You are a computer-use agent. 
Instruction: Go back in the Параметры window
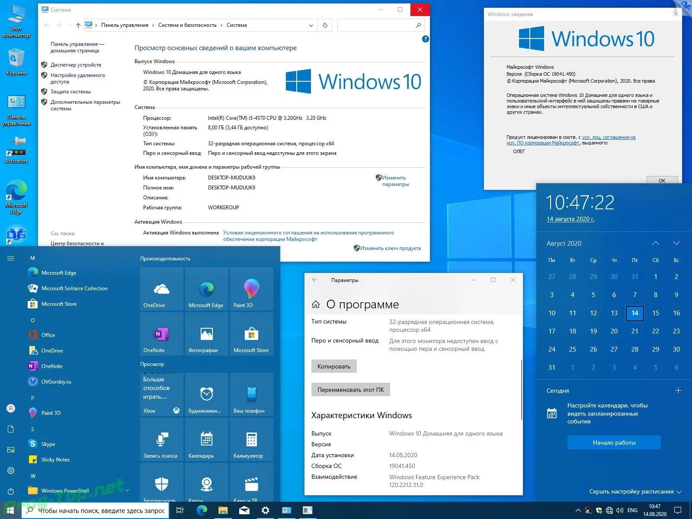315,280
